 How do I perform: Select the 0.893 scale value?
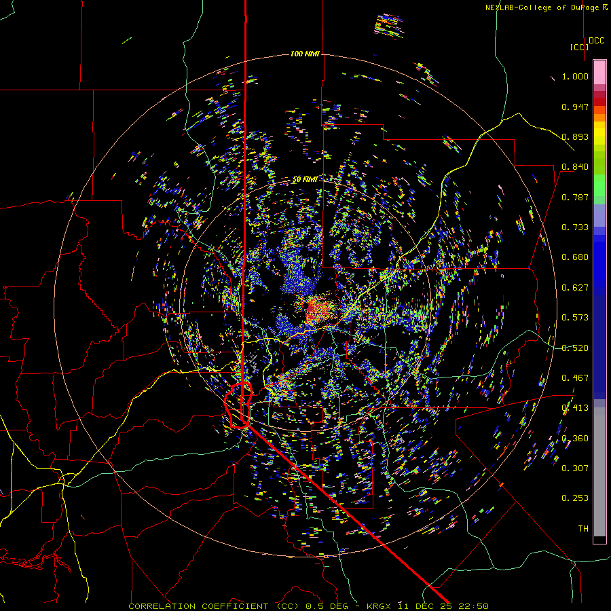pyautogui.click(x=575, y=136)
